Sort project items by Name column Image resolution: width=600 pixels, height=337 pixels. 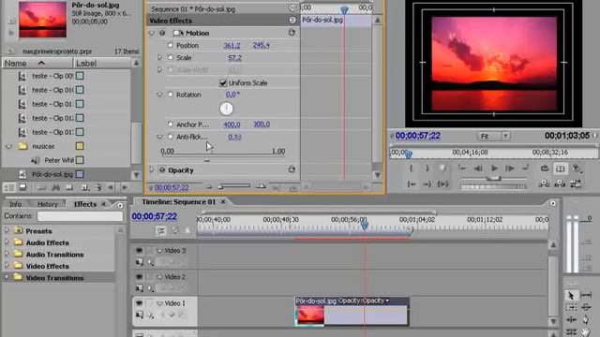pos(37,63)
